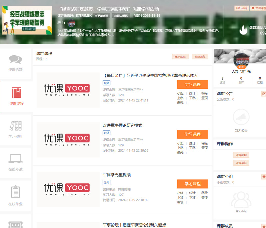Open the 课群话题 chat bubble icon
The image size is (266, 228).
pyautogui.click(x=15, y=59)
